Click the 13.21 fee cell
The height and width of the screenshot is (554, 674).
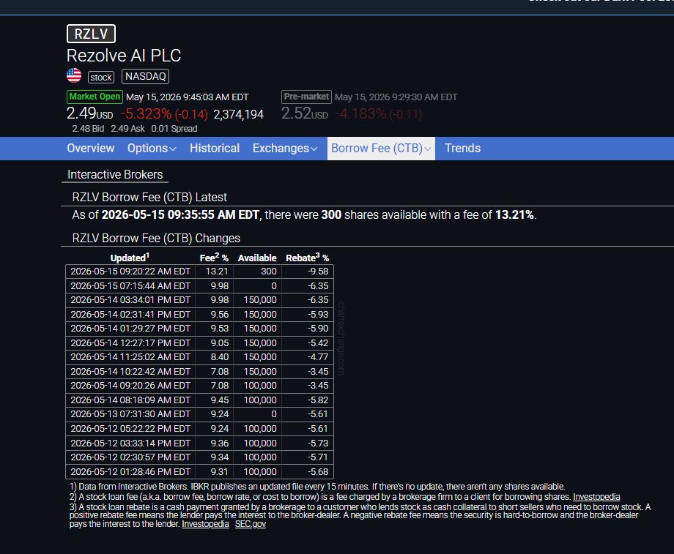pos(217,272)
